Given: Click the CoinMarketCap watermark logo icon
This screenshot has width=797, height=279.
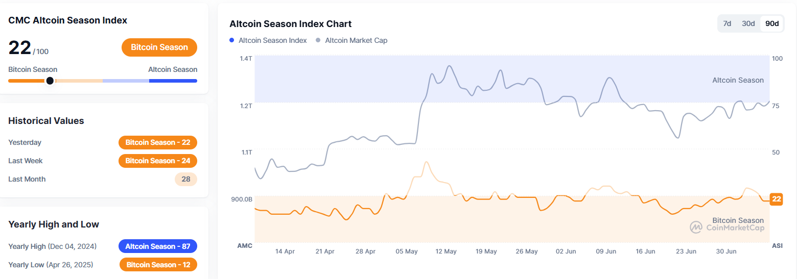Looking at the screenshot, I should coord(696,227).
